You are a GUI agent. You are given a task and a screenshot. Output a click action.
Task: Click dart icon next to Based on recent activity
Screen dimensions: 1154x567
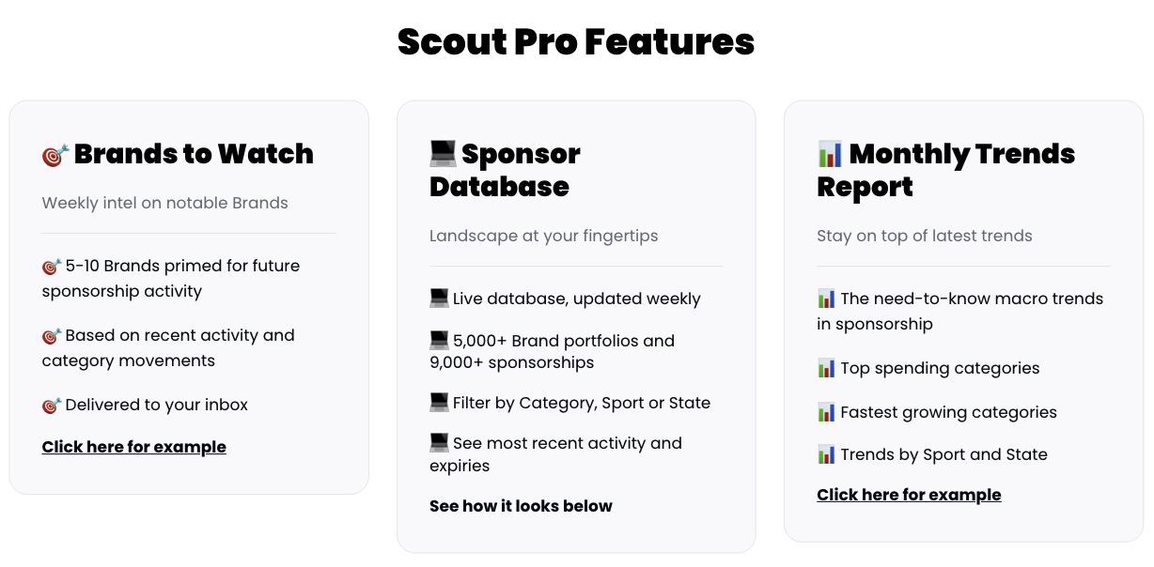pyautogui.click(x=52, y=336)
